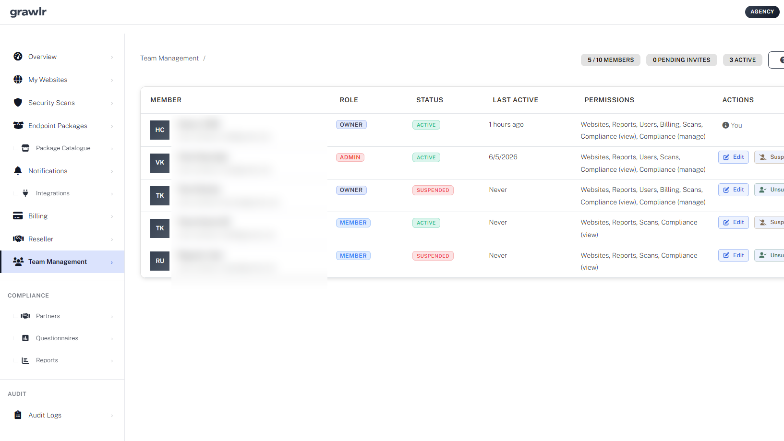This screenshot has height=441, width=784.
Task: Click the Overview gauge icon
Action: 18,57
